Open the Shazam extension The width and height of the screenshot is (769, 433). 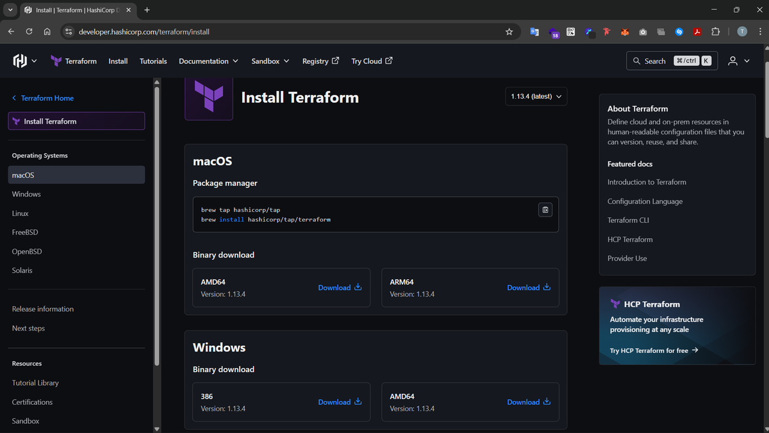(x=679, y=31)
